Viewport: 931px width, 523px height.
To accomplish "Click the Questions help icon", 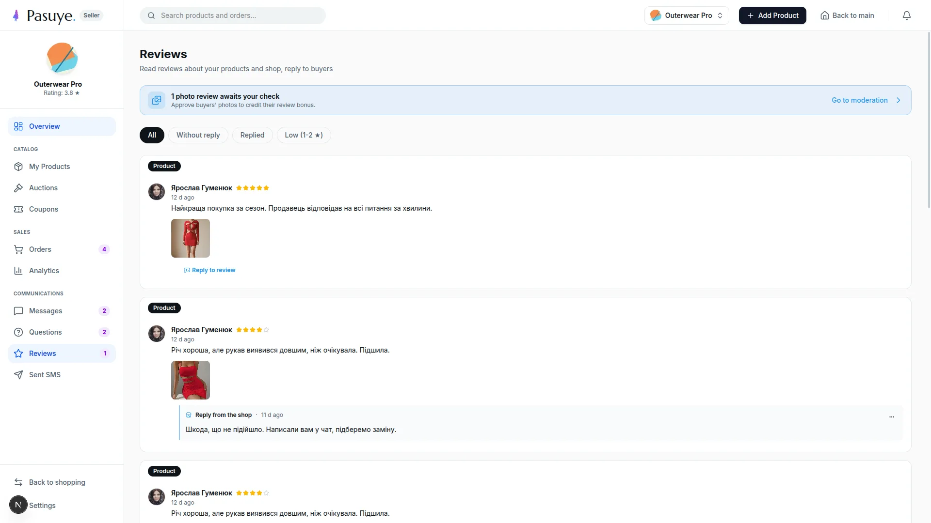I will [18, 332].
